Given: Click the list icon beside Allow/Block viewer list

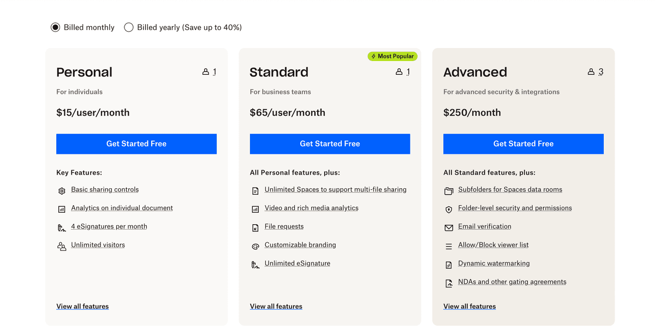Looking at the screenshot, I should coord(448,247).
